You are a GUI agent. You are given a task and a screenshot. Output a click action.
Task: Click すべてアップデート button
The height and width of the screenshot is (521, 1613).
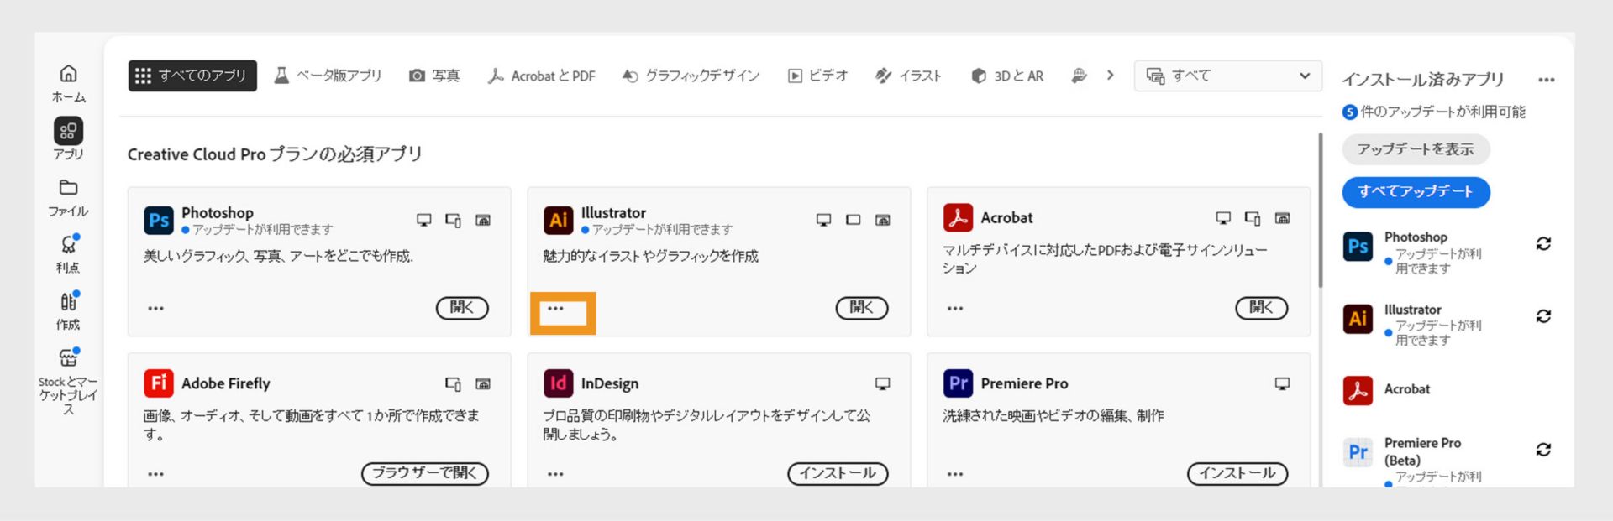[1416, 191]
